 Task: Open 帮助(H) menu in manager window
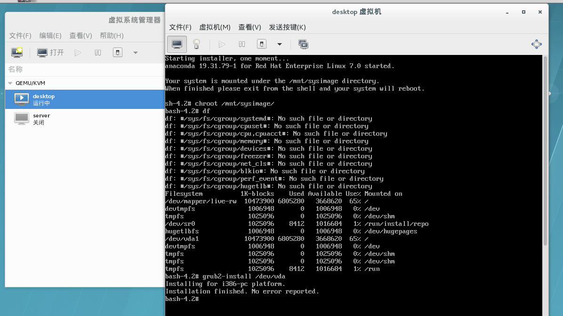112,36
